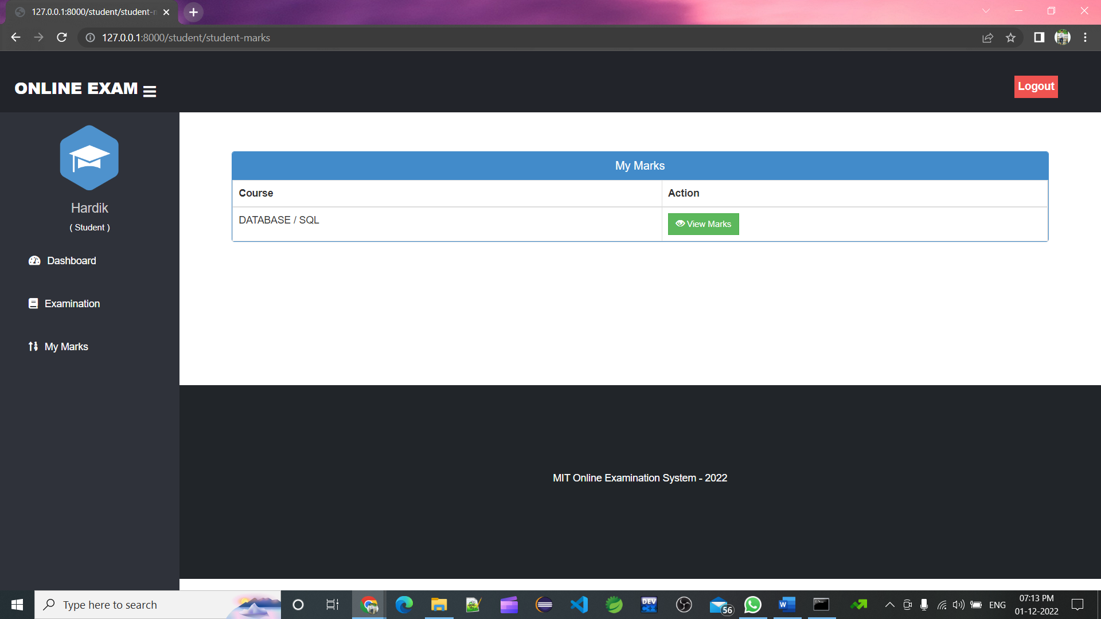Click the Examination book icon

[x=33, y=303]
